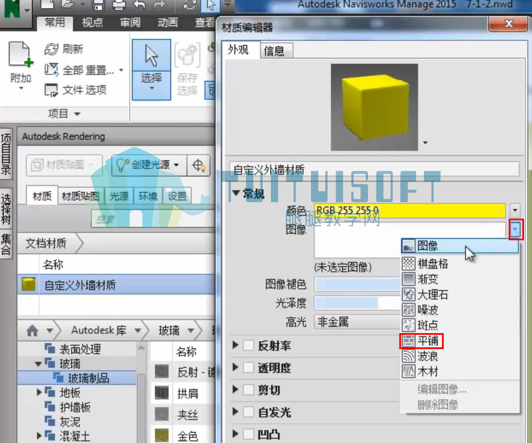Click the Home icon in library breadcrumb
Viewport: 532px width, 443px height.
[x=32, y=330]
